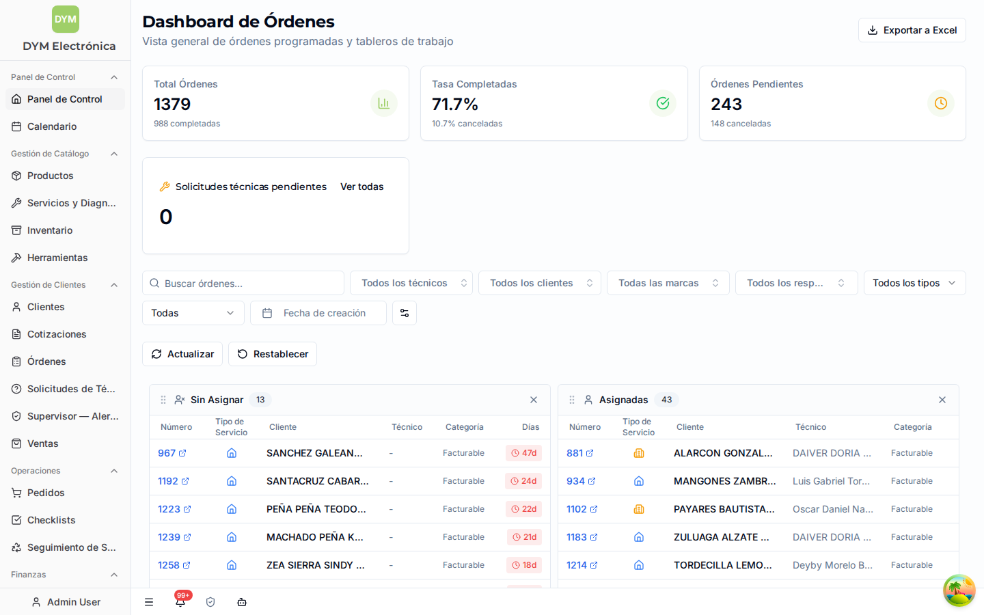Click the check circle icon in Tasa Completadas
This screenshot has width=984, height=615.
(x=663, y=103)
